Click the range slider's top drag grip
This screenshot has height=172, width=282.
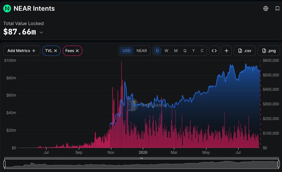(141, 158)
